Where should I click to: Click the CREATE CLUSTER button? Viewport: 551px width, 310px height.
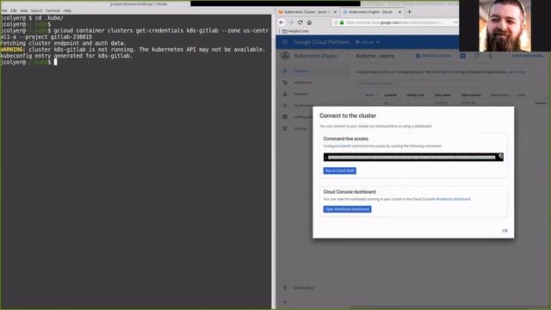[x=433, y=56]
